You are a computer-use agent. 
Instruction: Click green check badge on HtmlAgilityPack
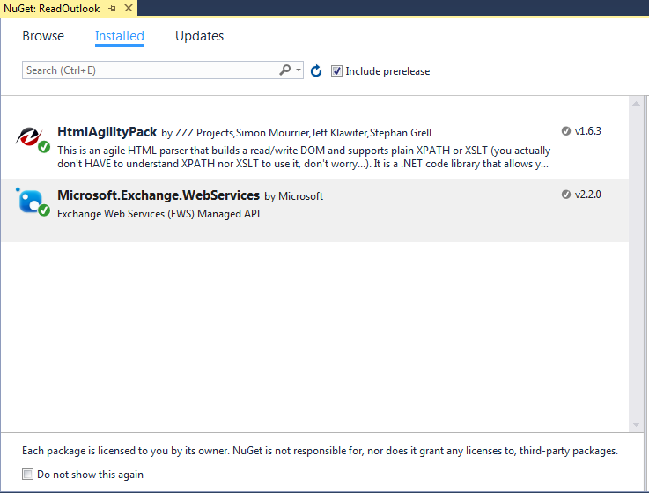tap(44, 147)
